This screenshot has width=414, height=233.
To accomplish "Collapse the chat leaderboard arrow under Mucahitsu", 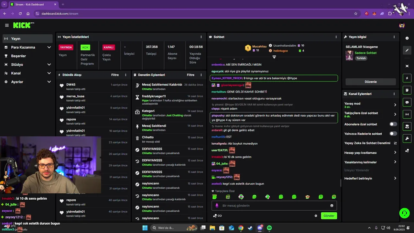I will [x=274, y=57].
